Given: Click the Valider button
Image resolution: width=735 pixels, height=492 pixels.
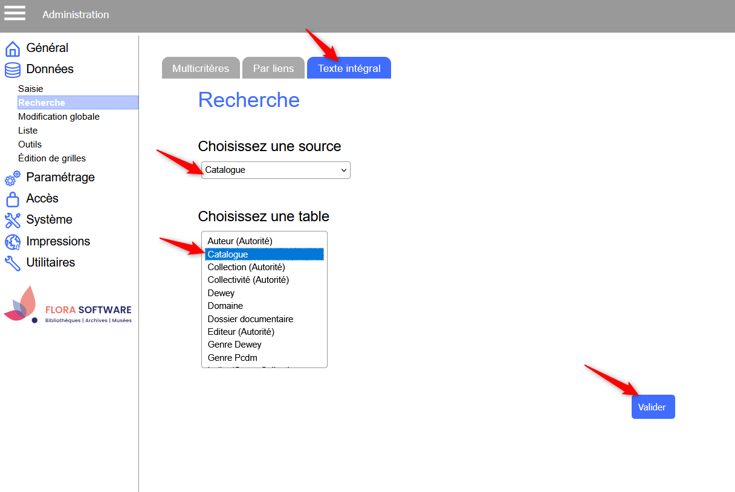Looking at the screenshot, I should (653, 407).
